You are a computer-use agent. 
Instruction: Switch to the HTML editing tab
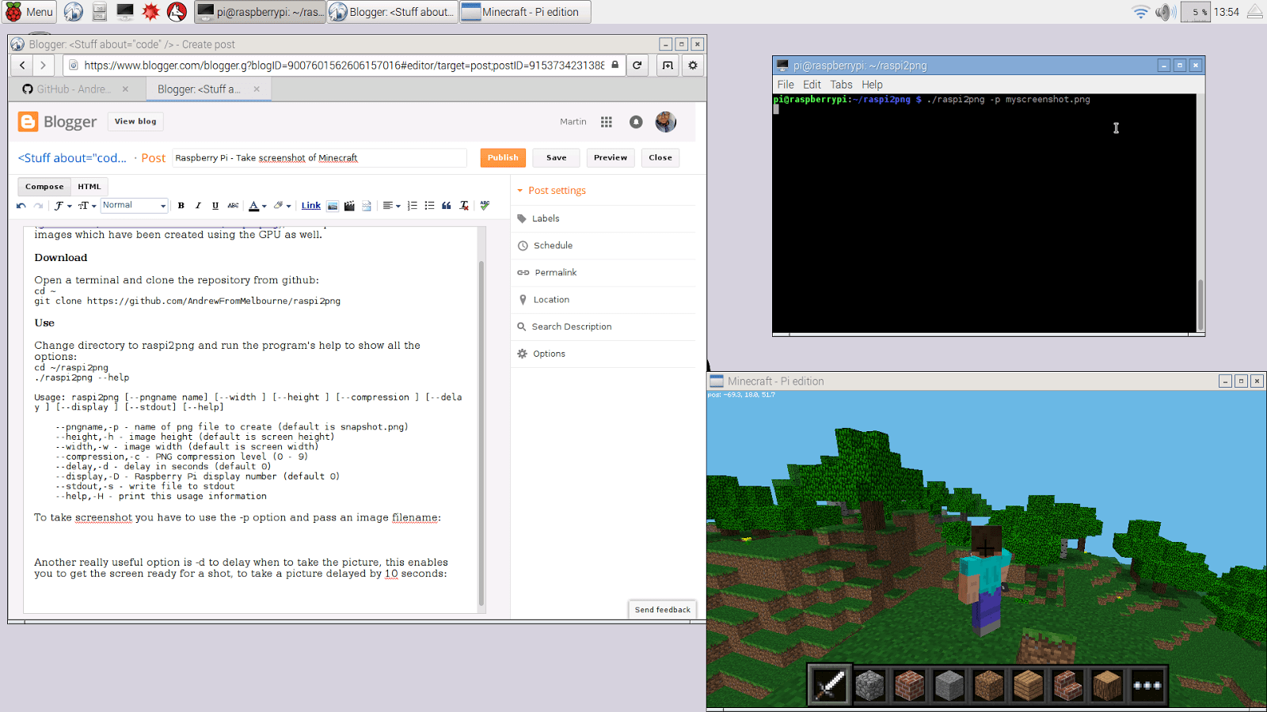click(x=89, y=186)
